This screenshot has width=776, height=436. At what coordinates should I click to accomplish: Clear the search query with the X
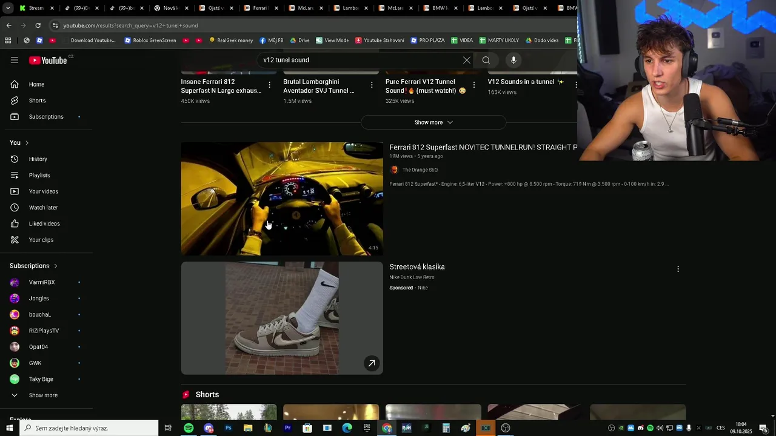(466, 60)
